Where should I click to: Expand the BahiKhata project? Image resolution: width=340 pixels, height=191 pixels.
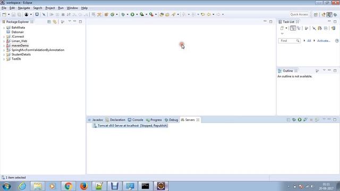[x=4, y=28]
